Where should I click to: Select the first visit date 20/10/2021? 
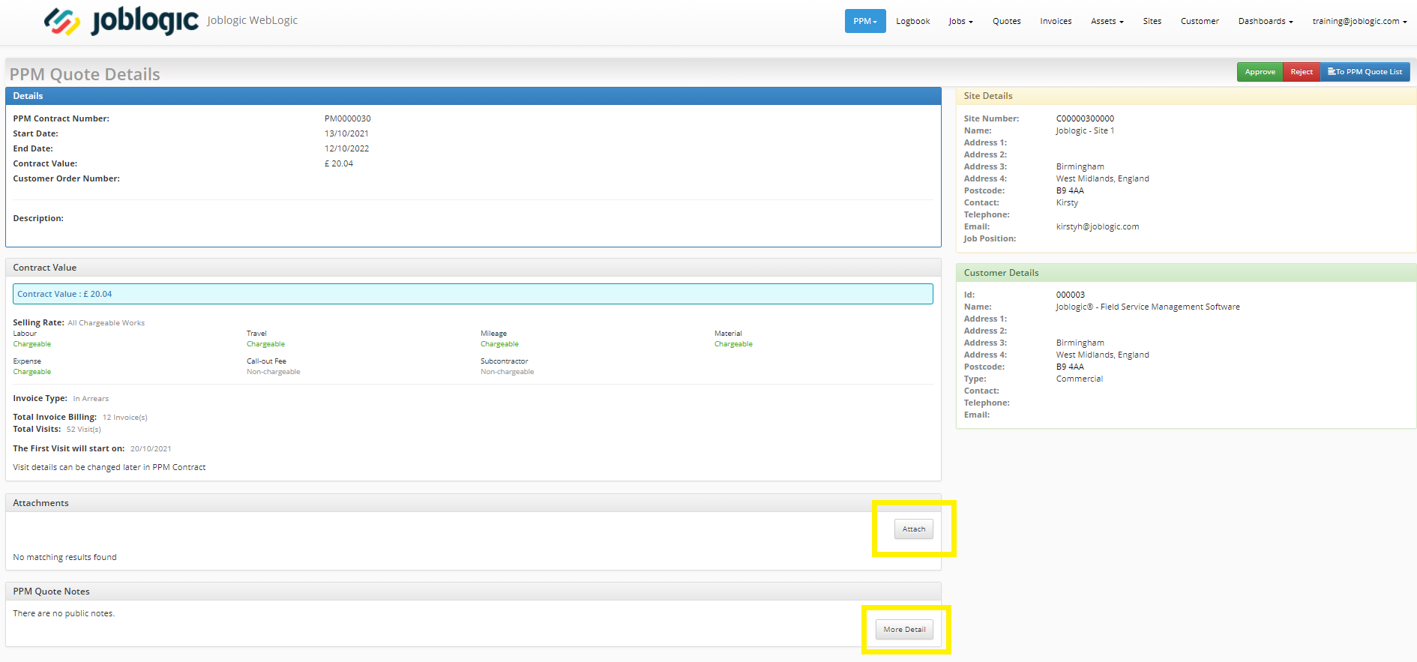tap(151, 449)
